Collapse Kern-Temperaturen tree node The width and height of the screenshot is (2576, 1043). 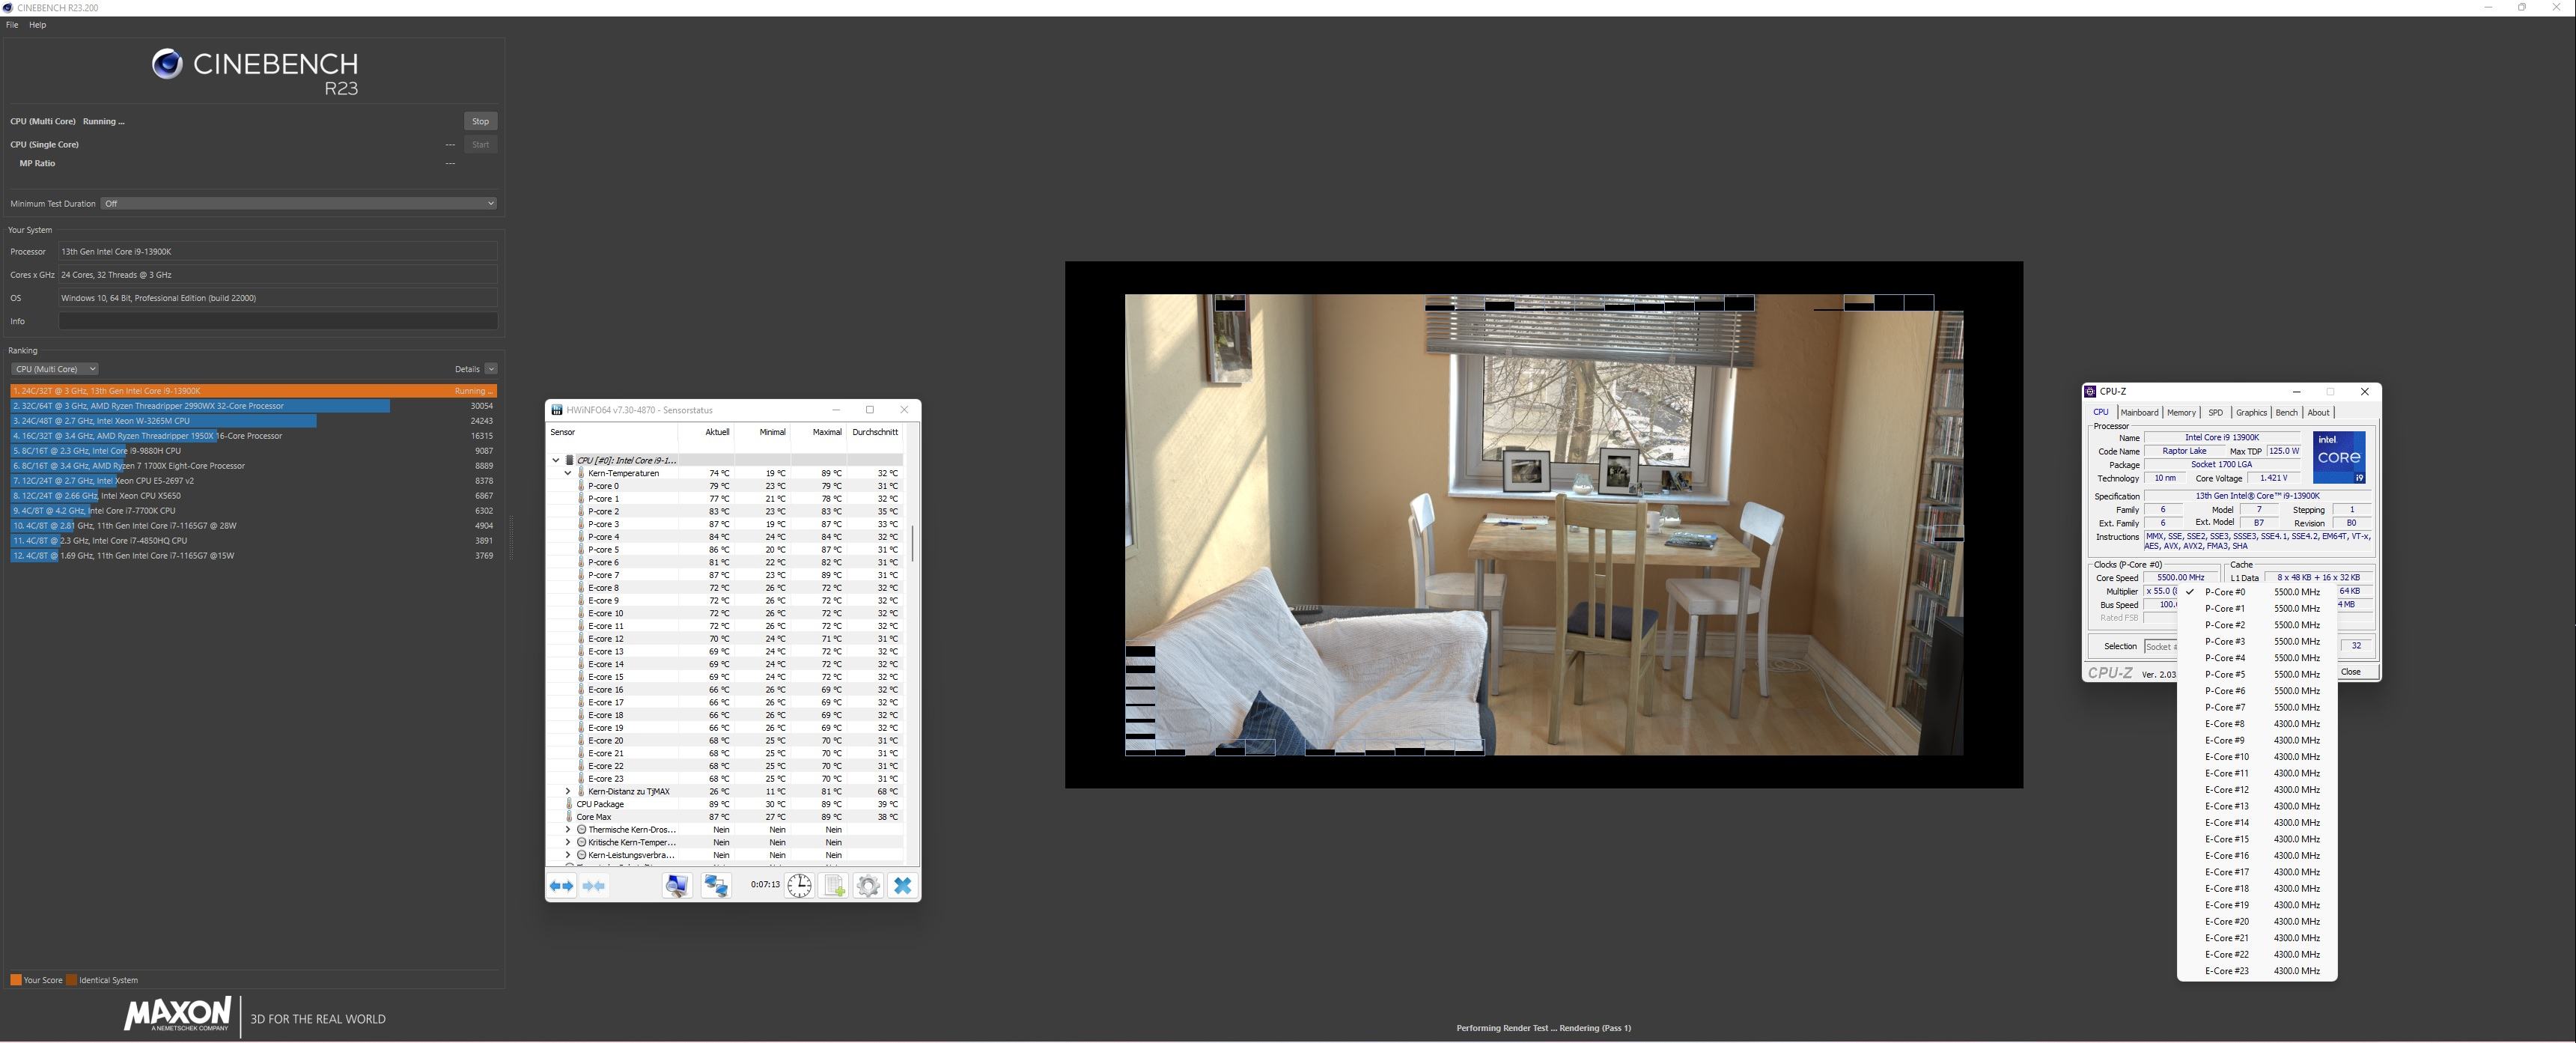568,474
